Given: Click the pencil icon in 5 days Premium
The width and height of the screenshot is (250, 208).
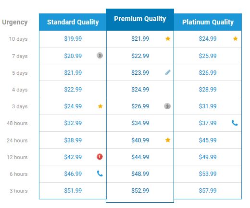Looking at the screenshot, I should click(168, 72).
